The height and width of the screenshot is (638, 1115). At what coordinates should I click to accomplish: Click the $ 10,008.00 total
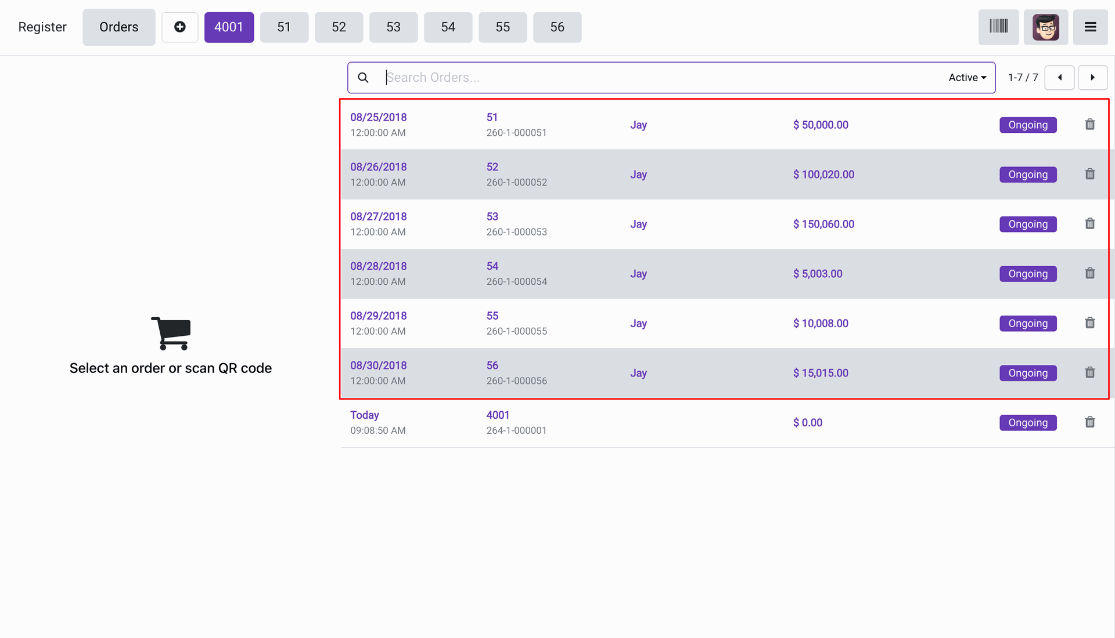coord(821,323)
